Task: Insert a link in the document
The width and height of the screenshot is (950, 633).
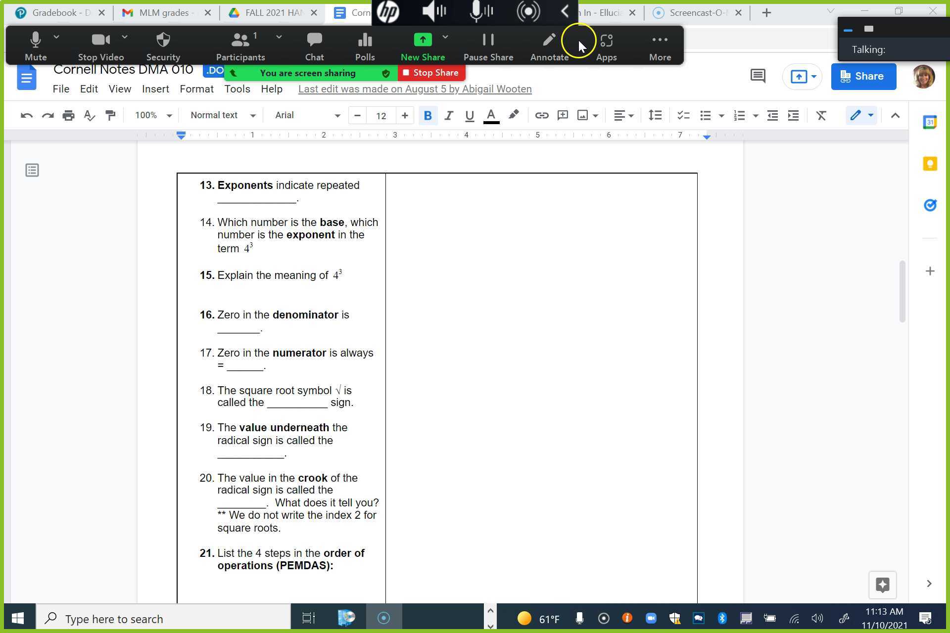Action: pos(542,115)
